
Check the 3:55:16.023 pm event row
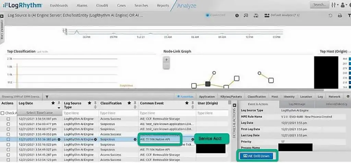point(8,145)
